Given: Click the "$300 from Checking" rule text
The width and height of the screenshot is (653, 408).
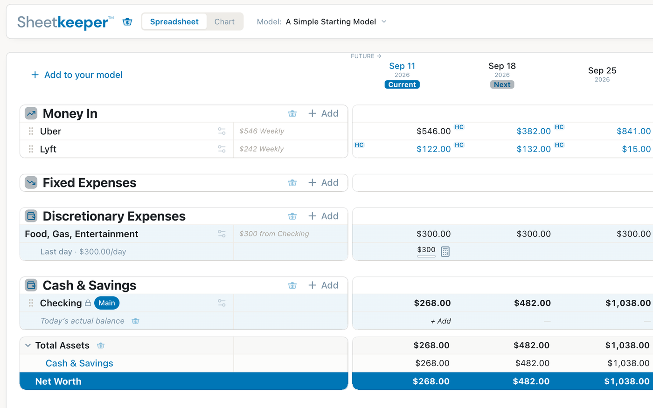Looking at the screenshot, I should 274,234.
